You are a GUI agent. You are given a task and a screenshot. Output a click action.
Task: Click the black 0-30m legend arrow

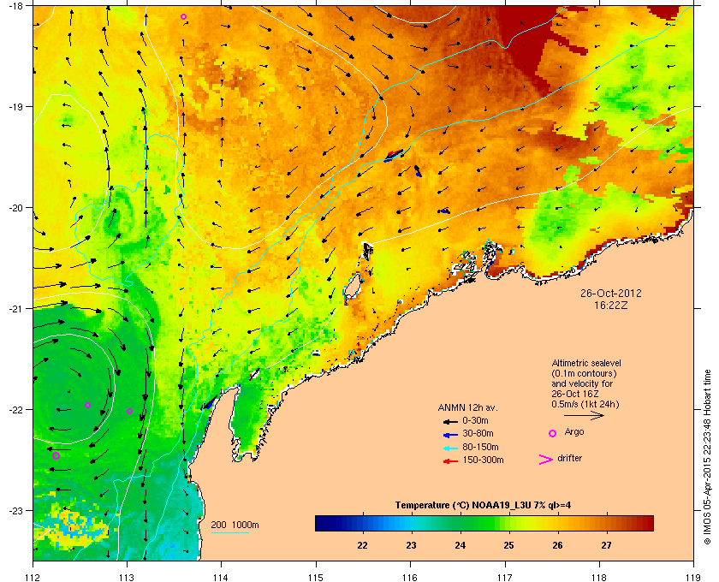click(450, 421)
